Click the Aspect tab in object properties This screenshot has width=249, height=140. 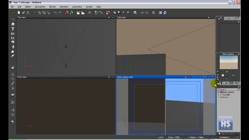pos(220,18)
